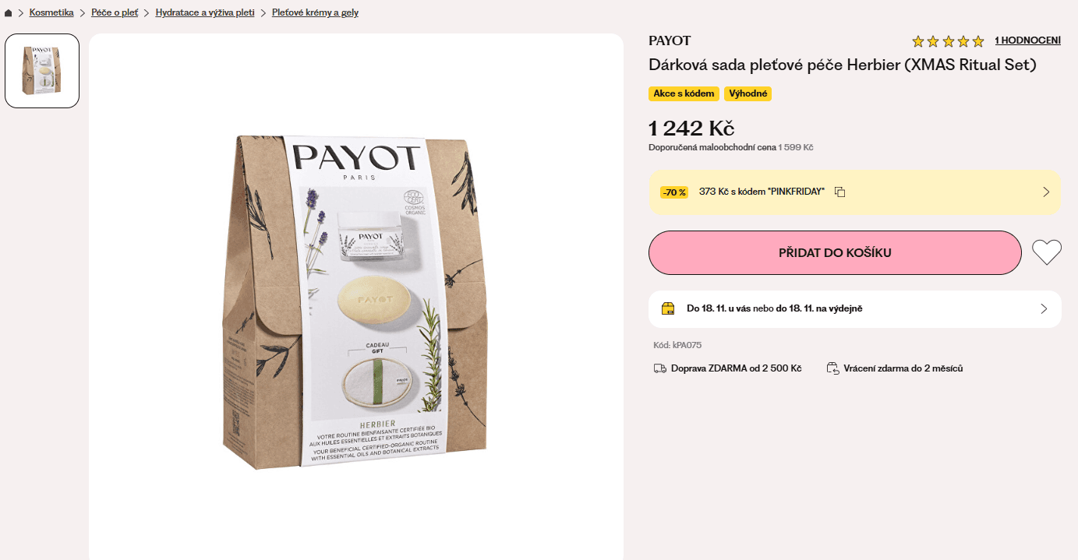Click the Doprava ZDARMA truck icon

(x=659, y=368)
